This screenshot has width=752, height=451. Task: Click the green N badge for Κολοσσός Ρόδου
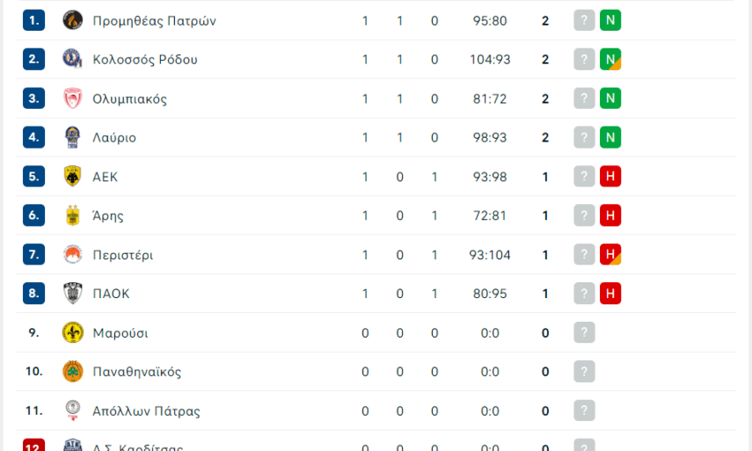610,60
